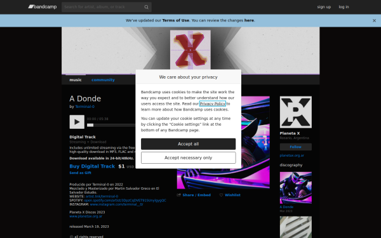Follow Planeta X
Screen dimensions: 381x238
(x=296, y=147)
